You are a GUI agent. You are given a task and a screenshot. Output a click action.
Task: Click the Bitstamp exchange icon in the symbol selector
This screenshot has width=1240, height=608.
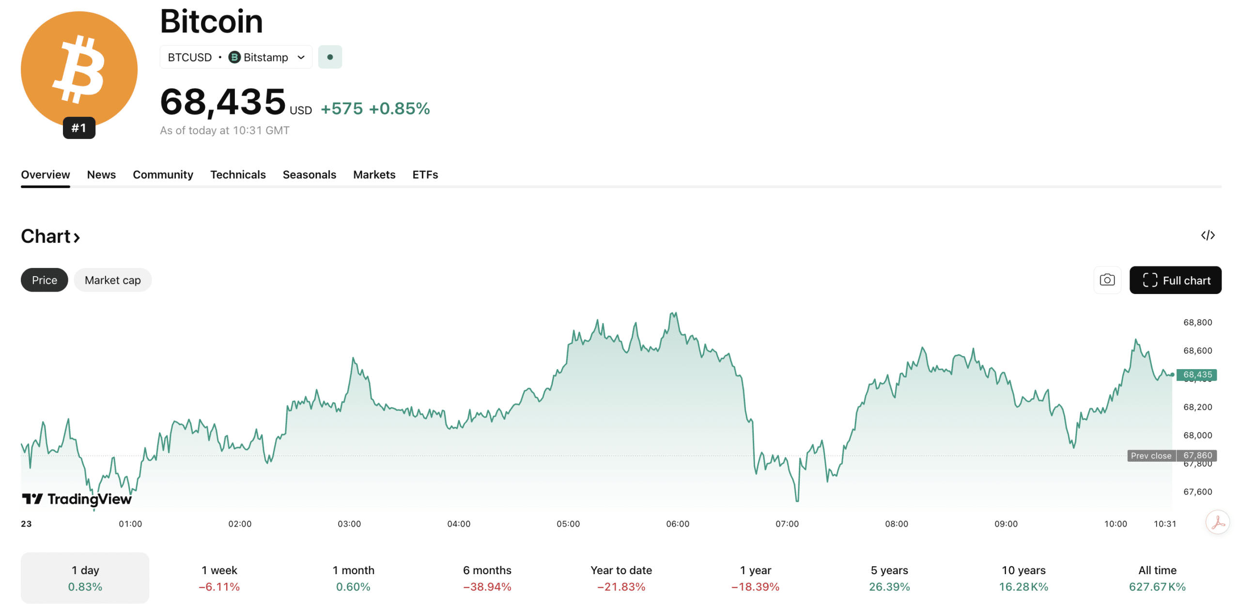click(x=234, y=57)
